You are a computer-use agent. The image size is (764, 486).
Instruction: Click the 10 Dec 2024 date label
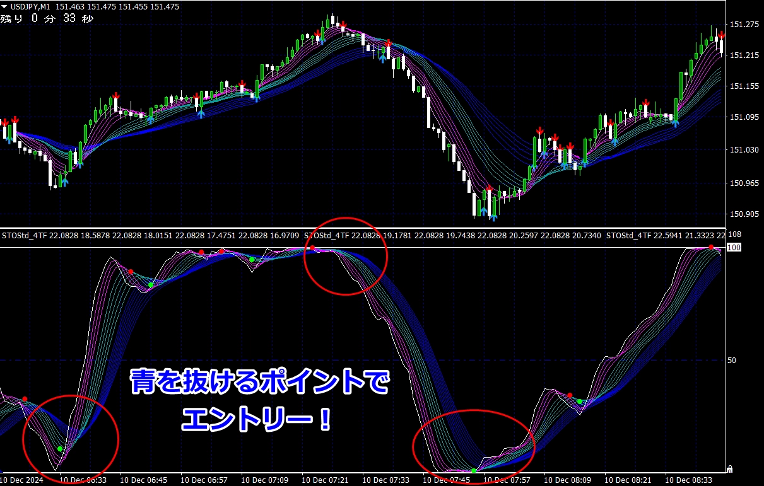[x=24, y=480]
